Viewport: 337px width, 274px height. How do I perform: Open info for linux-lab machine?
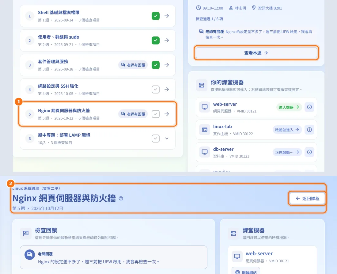[x=309, y=130]
